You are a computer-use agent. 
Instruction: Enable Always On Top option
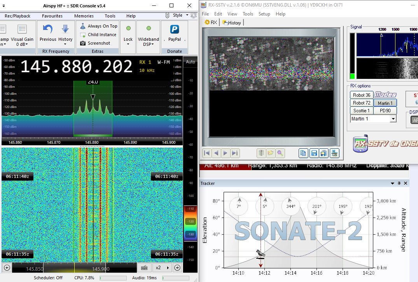coord(99,26)
